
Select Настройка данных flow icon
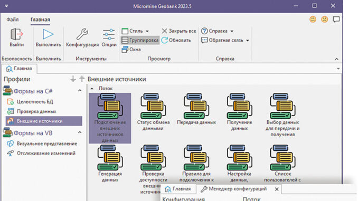pos(240,158)
